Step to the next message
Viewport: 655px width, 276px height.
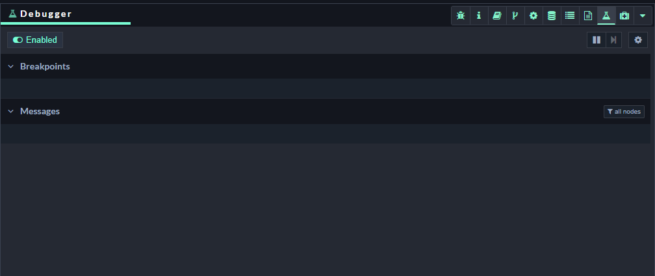613,40
